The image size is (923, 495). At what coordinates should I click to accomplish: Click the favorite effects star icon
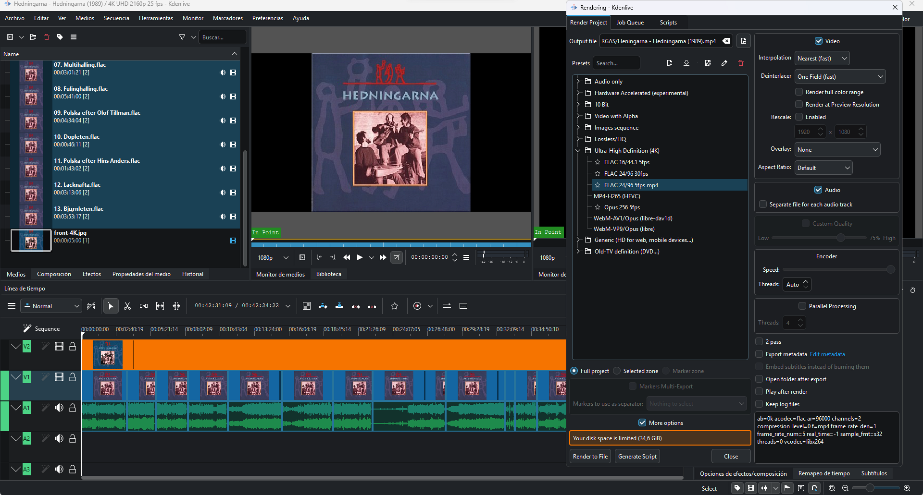395,306
